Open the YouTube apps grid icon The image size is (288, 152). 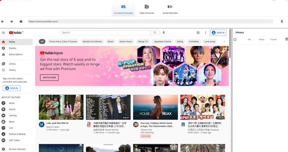[198, 33]
